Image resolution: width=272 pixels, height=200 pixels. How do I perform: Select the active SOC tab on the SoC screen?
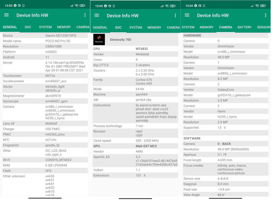pyautogui.click(x=118, y=27)
